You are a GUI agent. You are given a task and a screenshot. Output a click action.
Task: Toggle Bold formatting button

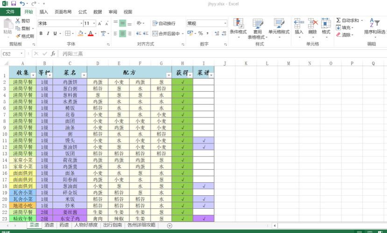click(x=41, y=33)
